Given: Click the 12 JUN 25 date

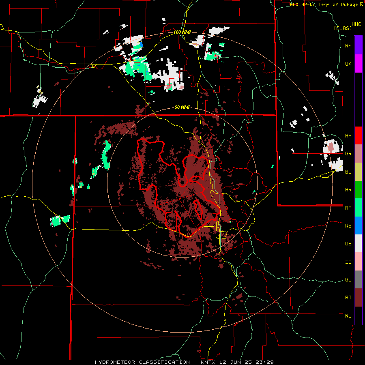Looking at the screenshot, I should 235,362.
